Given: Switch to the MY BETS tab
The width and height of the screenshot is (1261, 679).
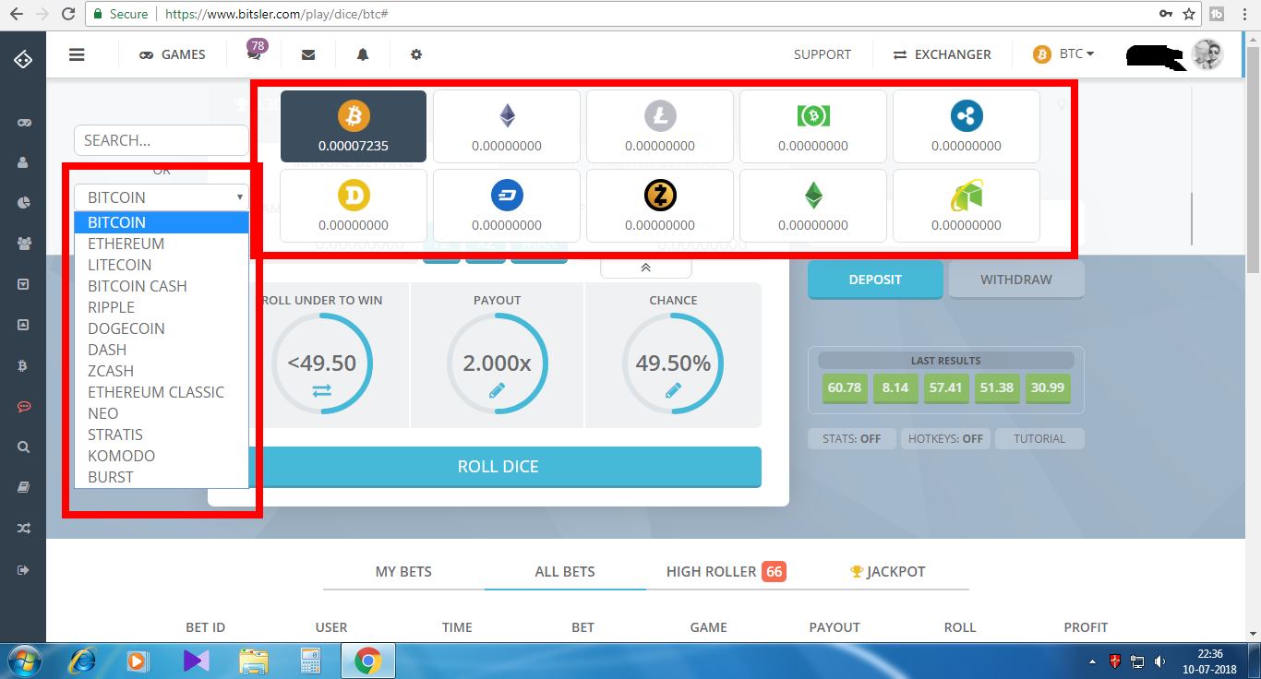Looking at the screenshot, I should (x=403, y=572).
